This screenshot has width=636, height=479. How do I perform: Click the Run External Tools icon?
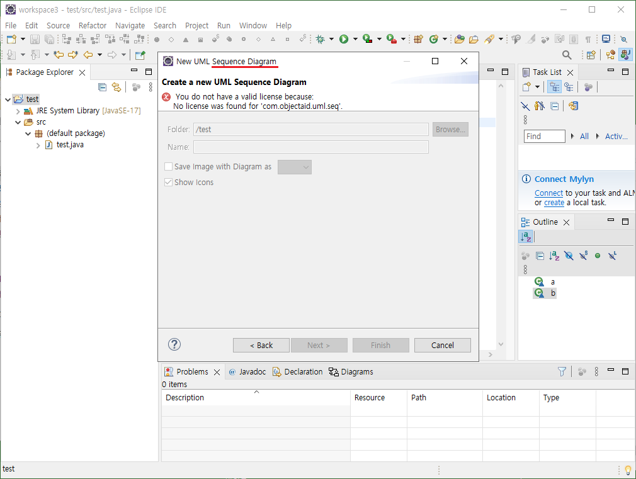tap(392, 39)
